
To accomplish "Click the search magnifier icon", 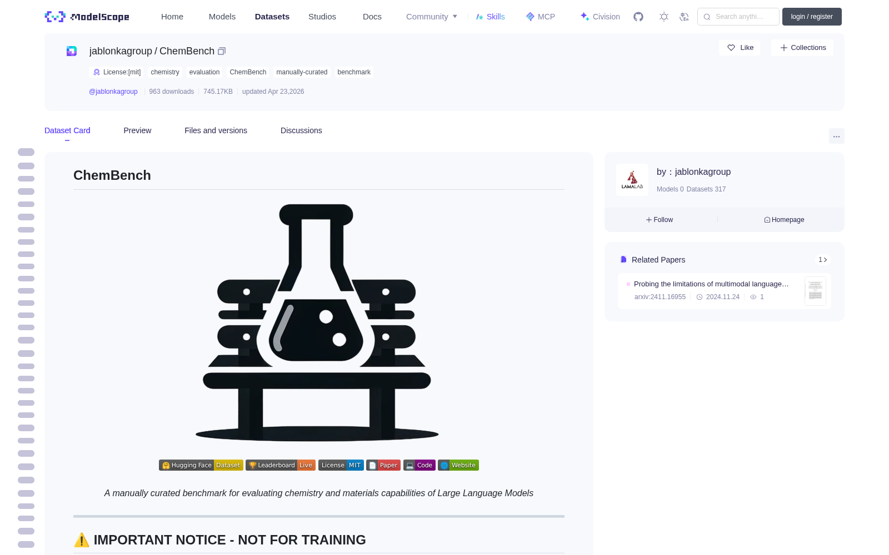I will [707, 17].
